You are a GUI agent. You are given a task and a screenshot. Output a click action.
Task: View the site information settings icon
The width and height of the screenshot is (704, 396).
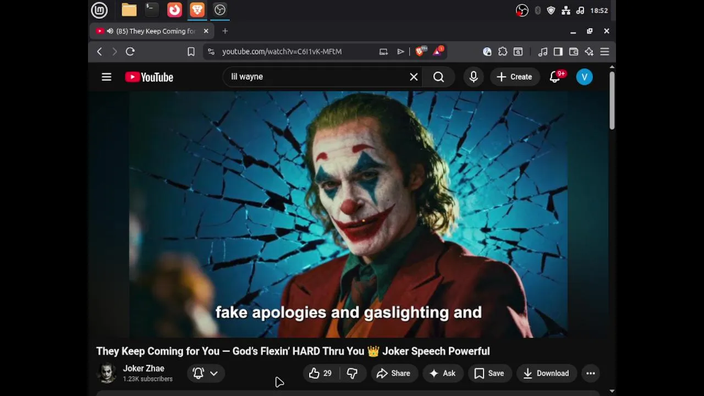click(x=211, y=52)
